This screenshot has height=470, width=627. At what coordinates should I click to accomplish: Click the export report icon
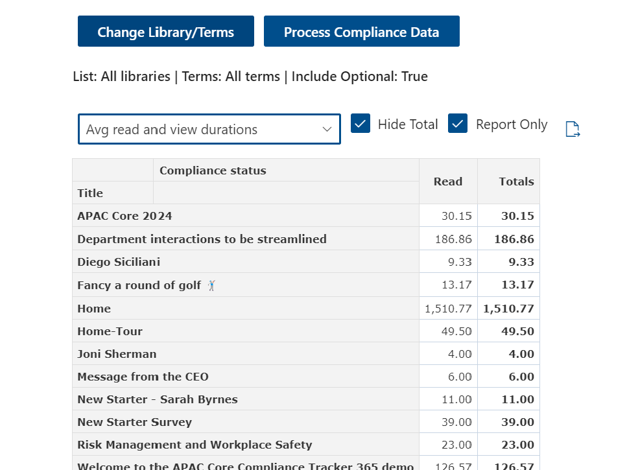(572, 130)
